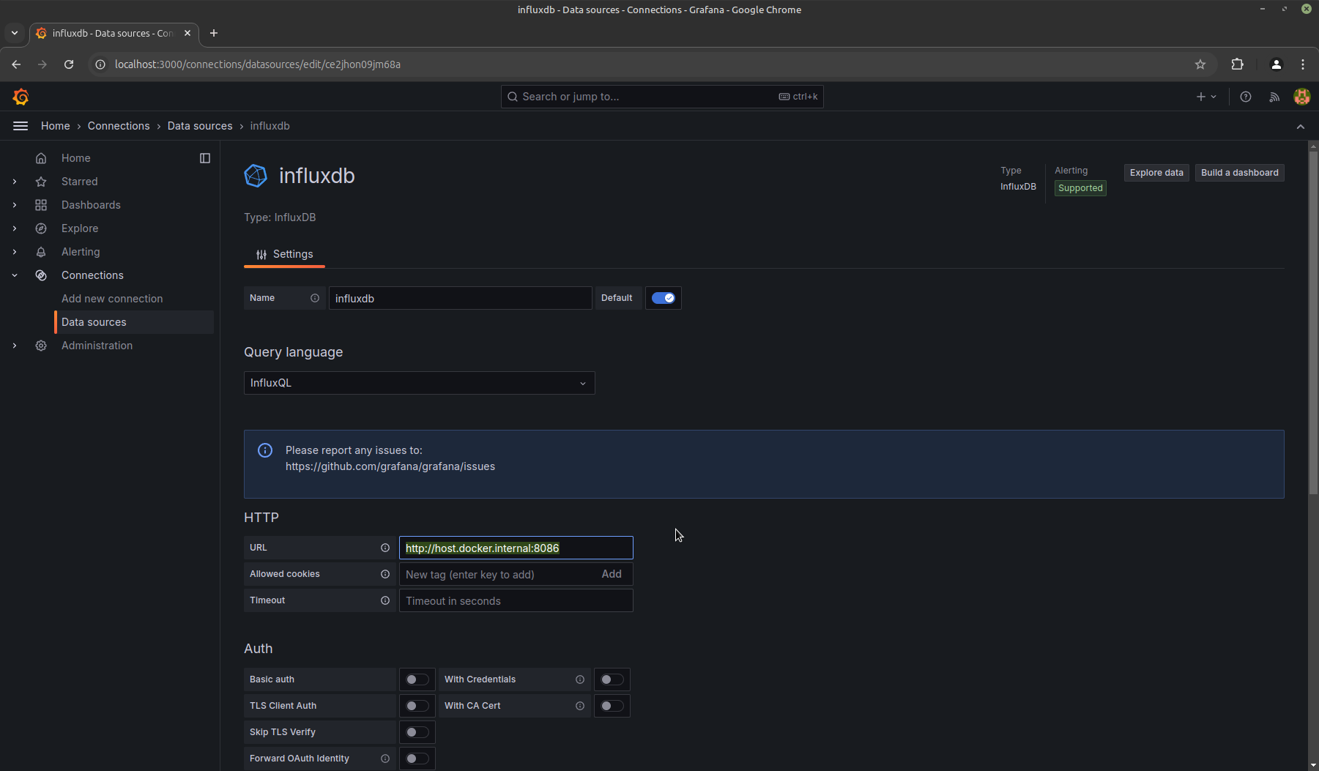Click the Build a dashboard button
1319x771 pixels.
tap(1240, 173)
